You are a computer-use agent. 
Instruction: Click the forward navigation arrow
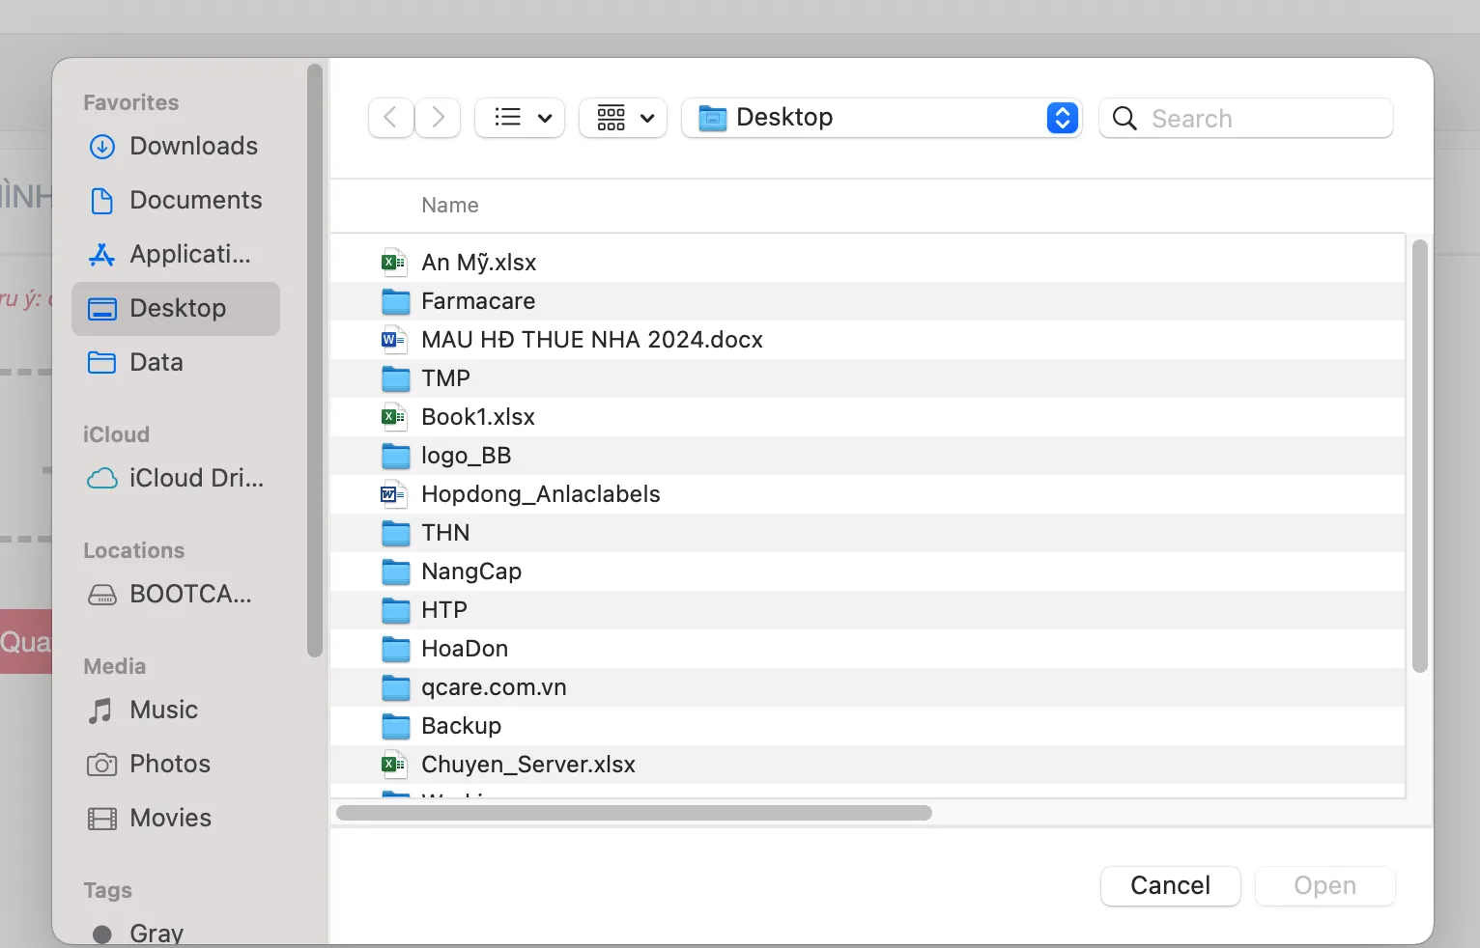pyautogui.click(x=438, y=118)
